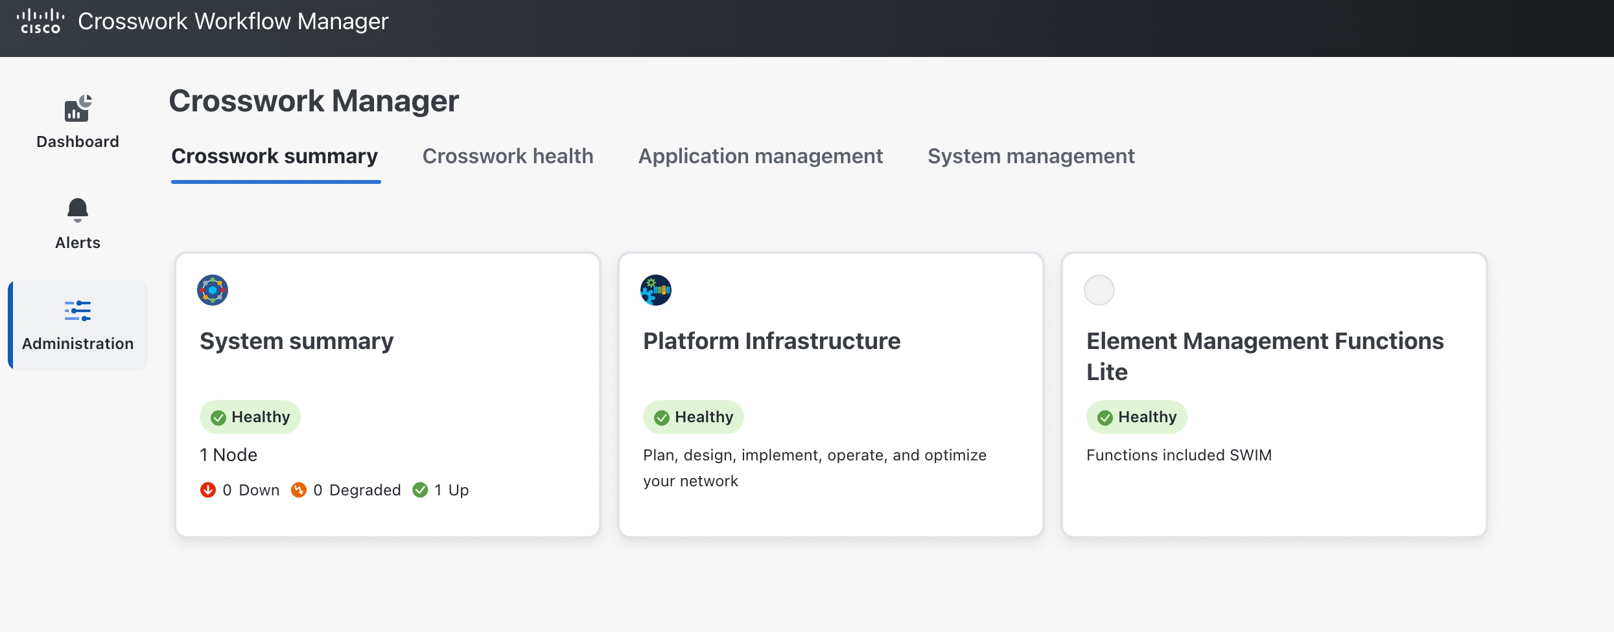Open the System management tab
The width and height of the screenshot is (1614, 632).
click(x=1031, y=156)
